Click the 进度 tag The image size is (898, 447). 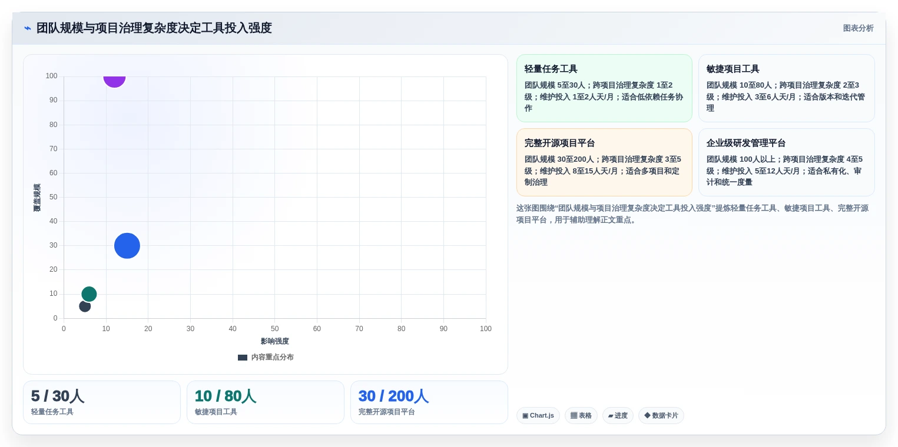click(x=618, y=416)
